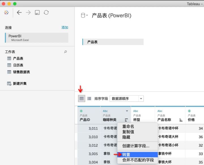Click the 拿铁 cell in row 3,005
The height and width of the screenshot is (165, 204).
click(x=107, y=154)
